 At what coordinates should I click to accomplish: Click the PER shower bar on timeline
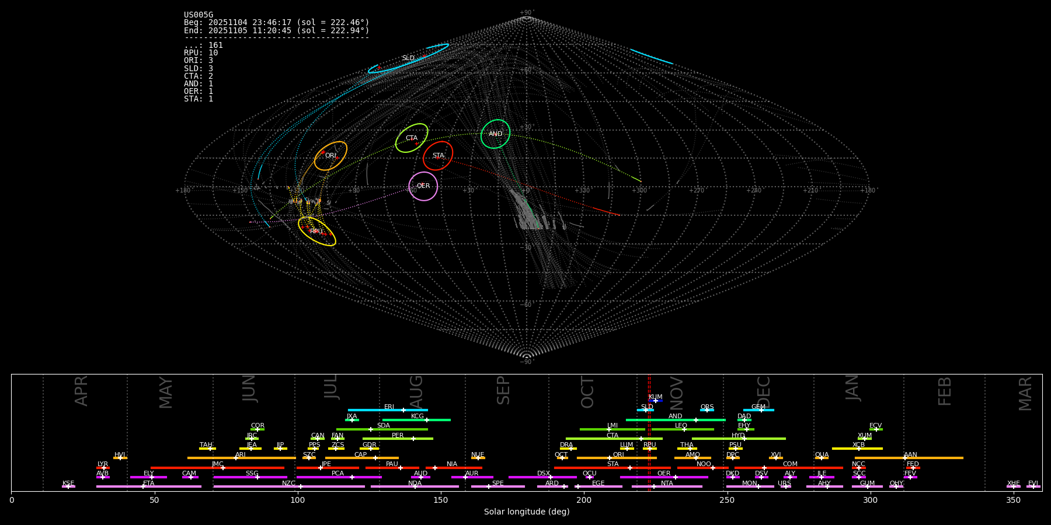[398, 439]
